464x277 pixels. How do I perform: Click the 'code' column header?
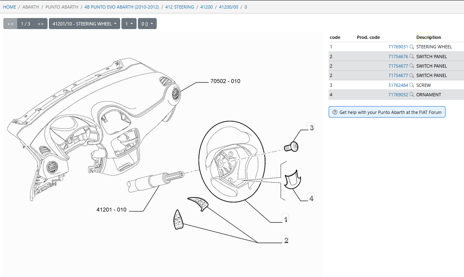335,37
